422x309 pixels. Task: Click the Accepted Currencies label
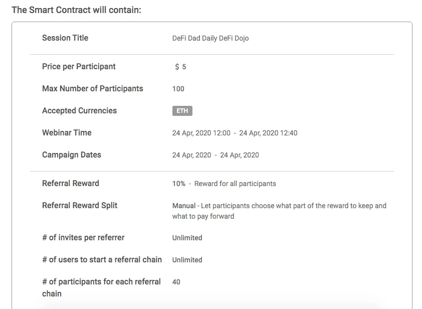tap(79, 111)
